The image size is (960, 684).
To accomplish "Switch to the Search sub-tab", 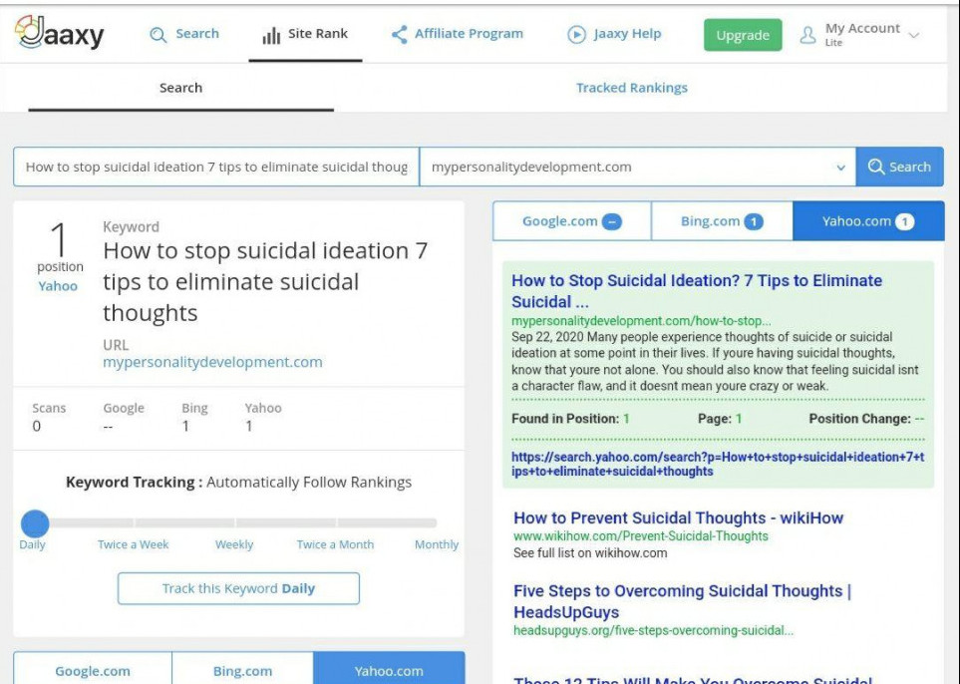I will [x=180, y=88].
